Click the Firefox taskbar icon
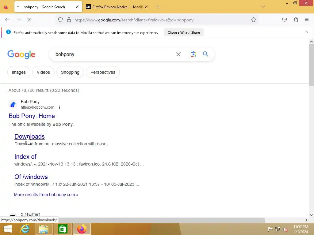The width and height of the screenshot is (314, 235). 82,229
